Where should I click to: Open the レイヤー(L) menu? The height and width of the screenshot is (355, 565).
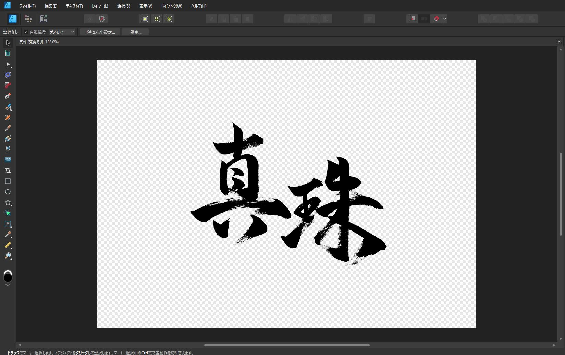click(100, 6)
